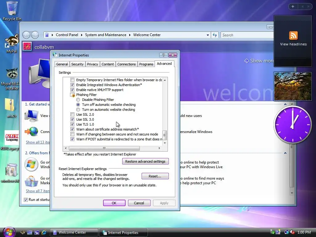Check Empty Temporary Internet Files folder option
The height and width of the screenshot is (237, 316).
pos(72,80)
